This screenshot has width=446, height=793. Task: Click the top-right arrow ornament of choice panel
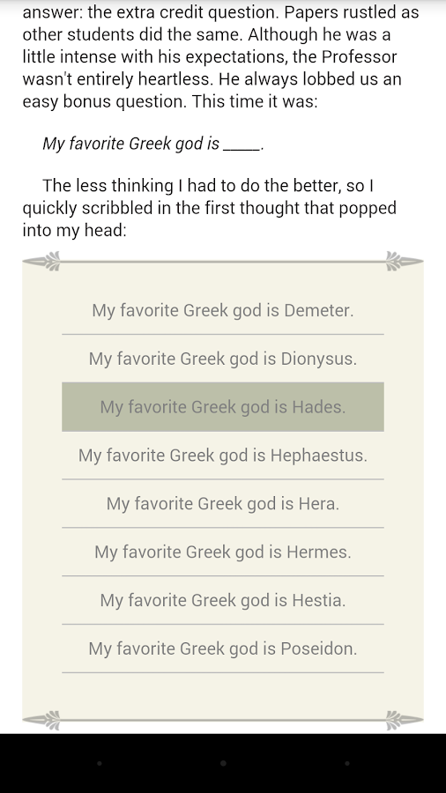[405, 262]
